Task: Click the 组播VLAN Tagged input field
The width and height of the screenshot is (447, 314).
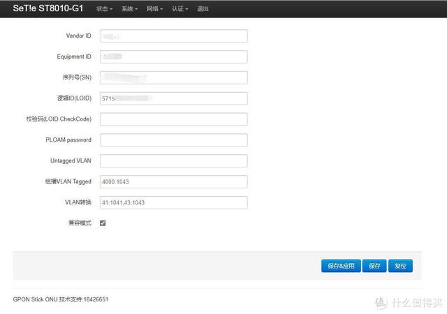Action: coord(174,181)
